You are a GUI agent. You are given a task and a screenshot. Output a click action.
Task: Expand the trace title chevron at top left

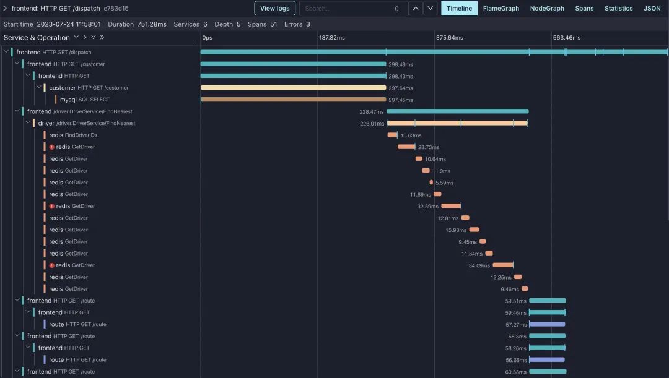pyautogui.click(x=5, y=8)
